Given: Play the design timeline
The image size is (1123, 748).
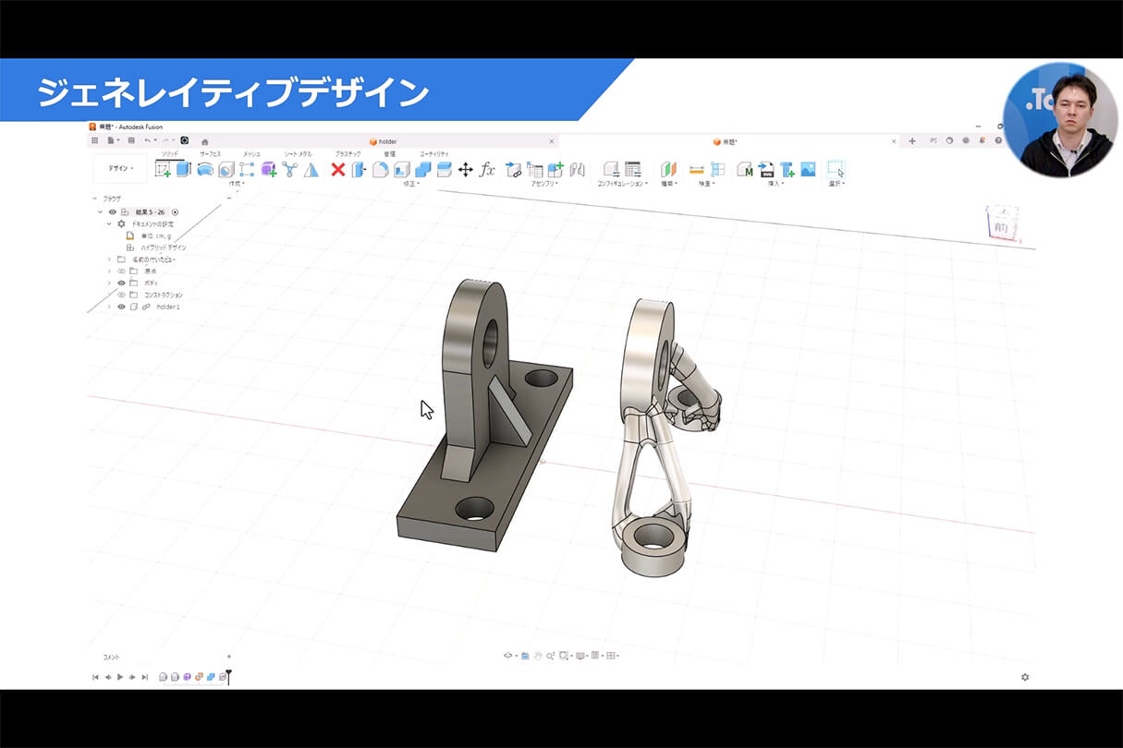Looking at the screenshot, I should 120,677.
